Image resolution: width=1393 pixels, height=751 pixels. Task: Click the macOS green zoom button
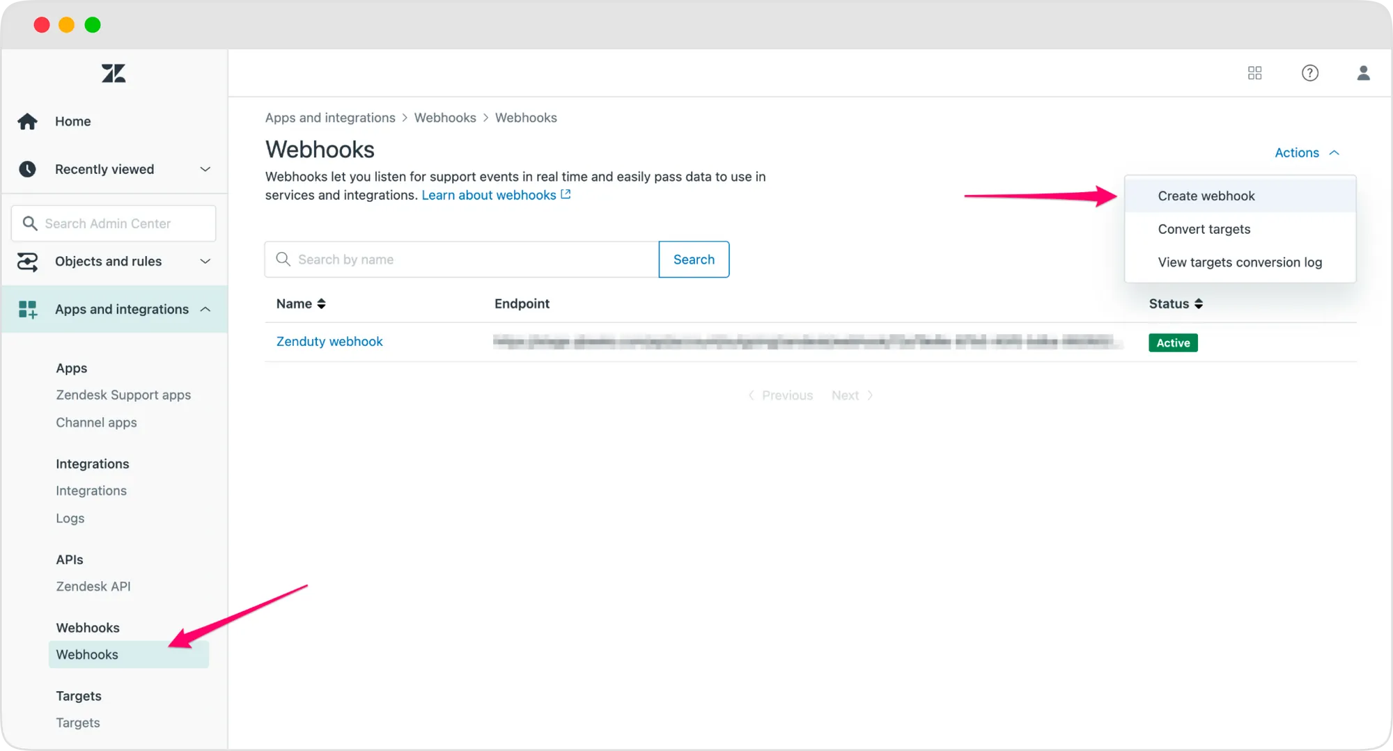(x=93, y=25)
